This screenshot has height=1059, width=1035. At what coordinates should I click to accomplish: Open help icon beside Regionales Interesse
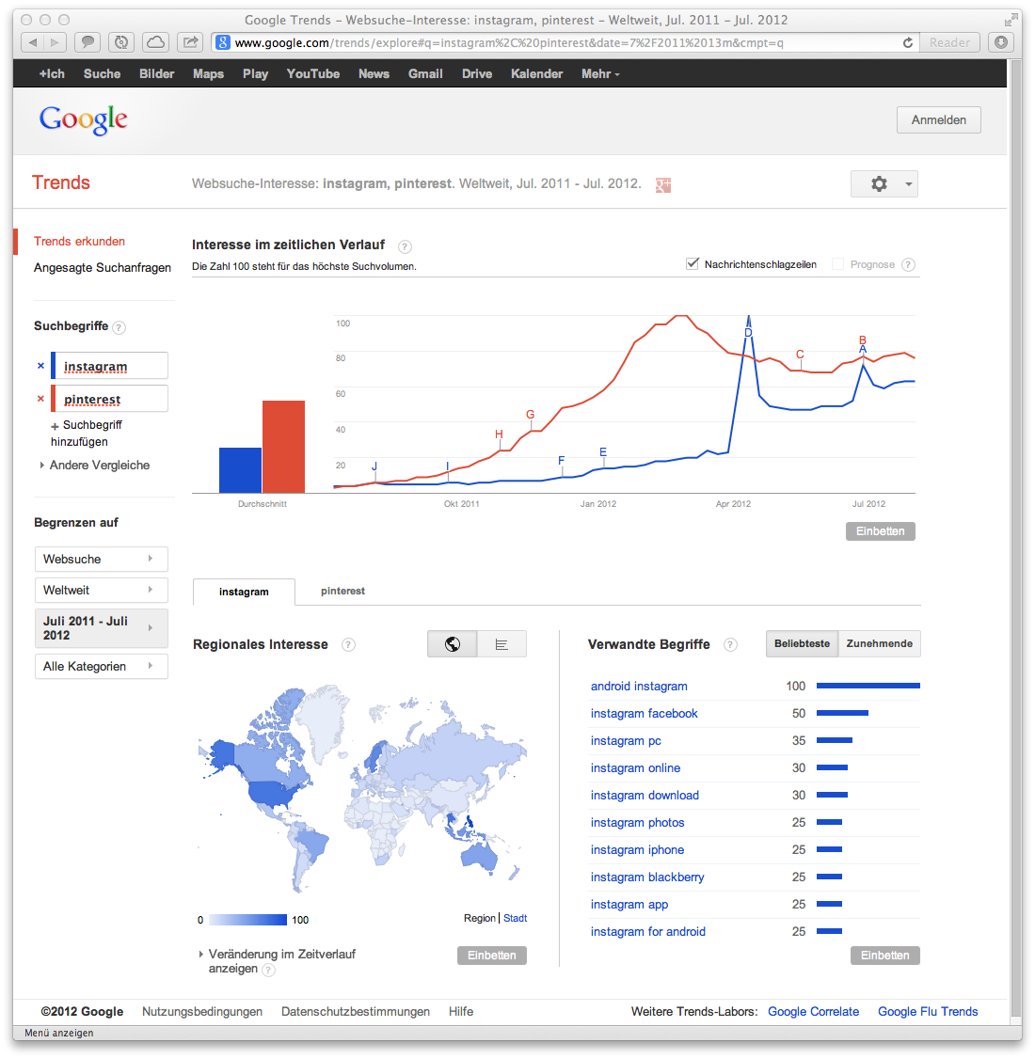tap(348, 645)
